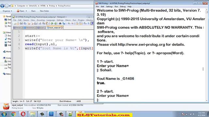Viewport: 209px width, 117px height.
Task: Open the Debug menu in SWI-Prolog
Action: tap(123, 6)
